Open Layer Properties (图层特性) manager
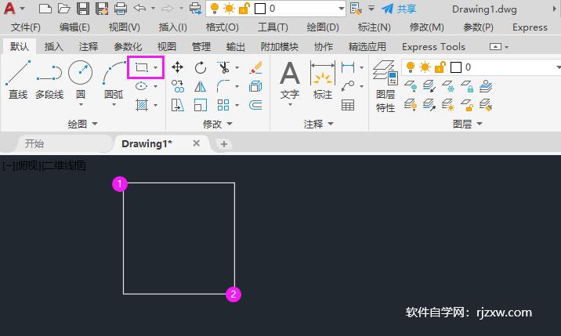 [385, 86]
